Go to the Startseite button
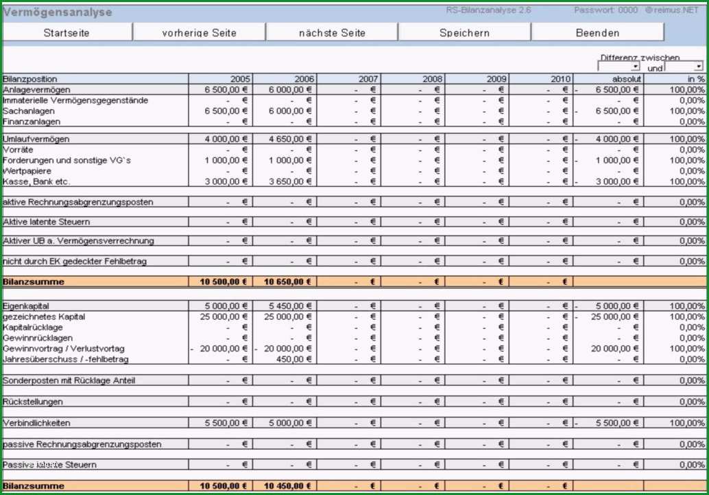 click(67, 32)
